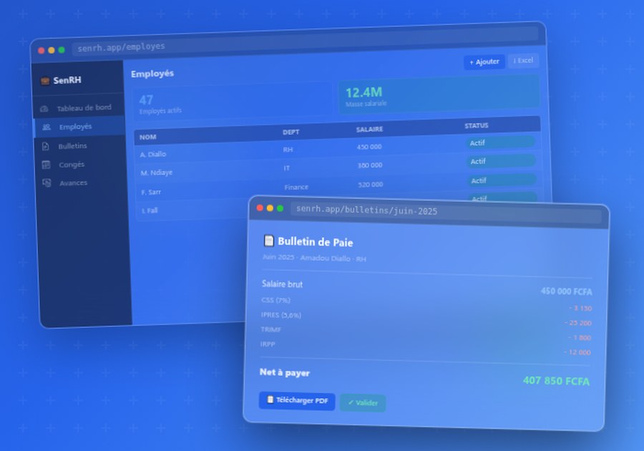
Task: Click the 520 000 salary cell
Action: 371,185
